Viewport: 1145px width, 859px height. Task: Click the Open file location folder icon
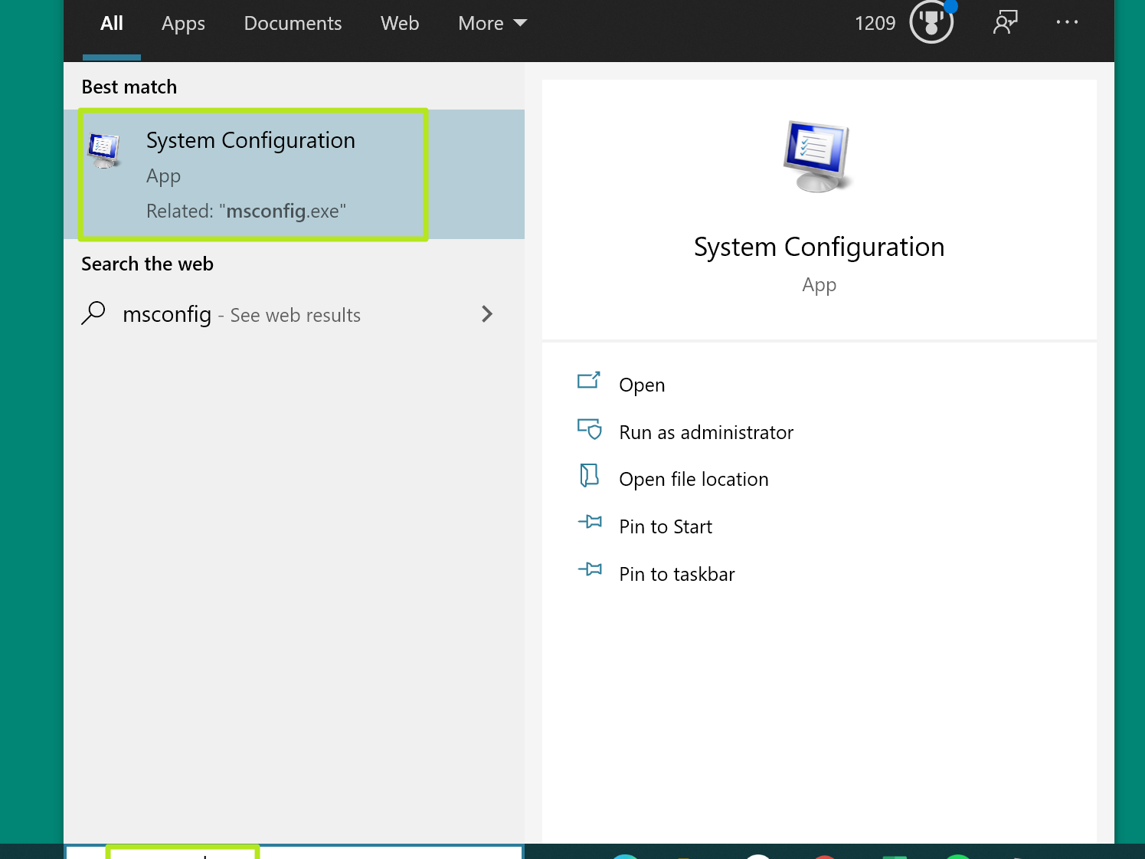589,476
